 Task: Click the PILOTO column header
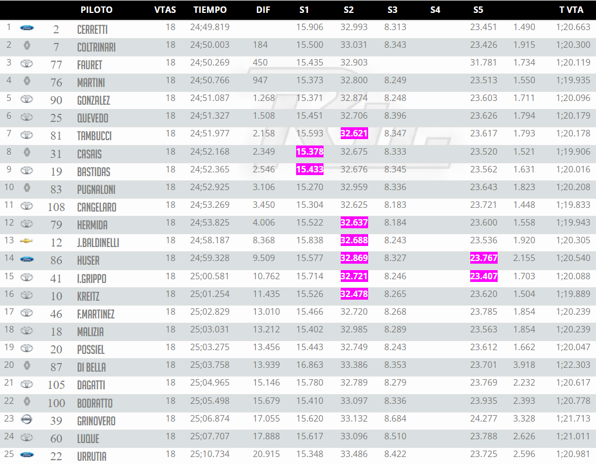pos(97,10)
